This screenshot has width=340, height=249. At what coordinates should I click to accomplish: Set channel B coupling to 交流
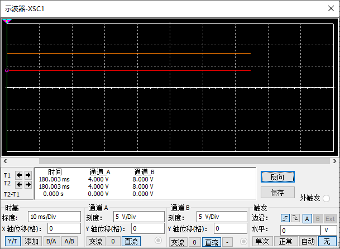[178, 242]
